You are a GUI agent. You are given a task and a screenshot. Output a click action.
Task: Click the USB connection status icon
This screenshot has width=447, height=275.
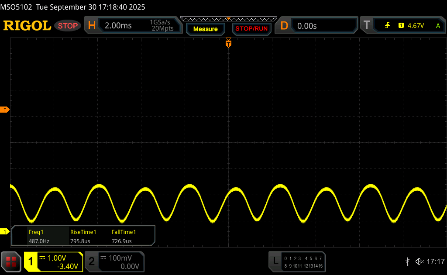pyautogui.click(x=407, y=261)
